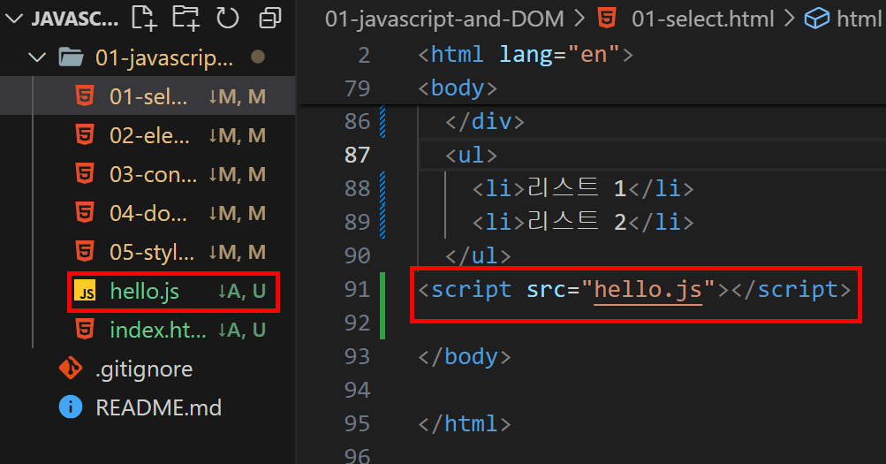Click the ↓A, U status of hello.js
This screenshot has height=464, width=886.
(x=242, y=291)
